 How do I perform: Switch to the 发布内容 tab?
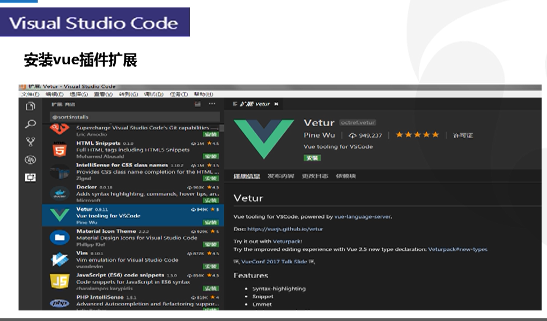(x=281, y=176)
